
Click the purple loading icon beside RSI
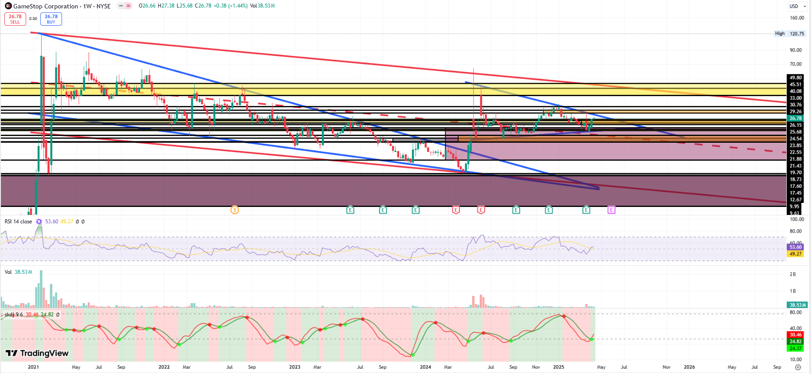[39, 222]
